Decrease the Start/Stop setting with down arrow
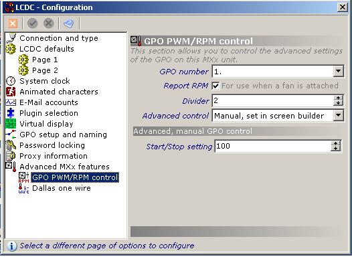The image size is (352, 257). pyautogui.click(x=335, y=149)
